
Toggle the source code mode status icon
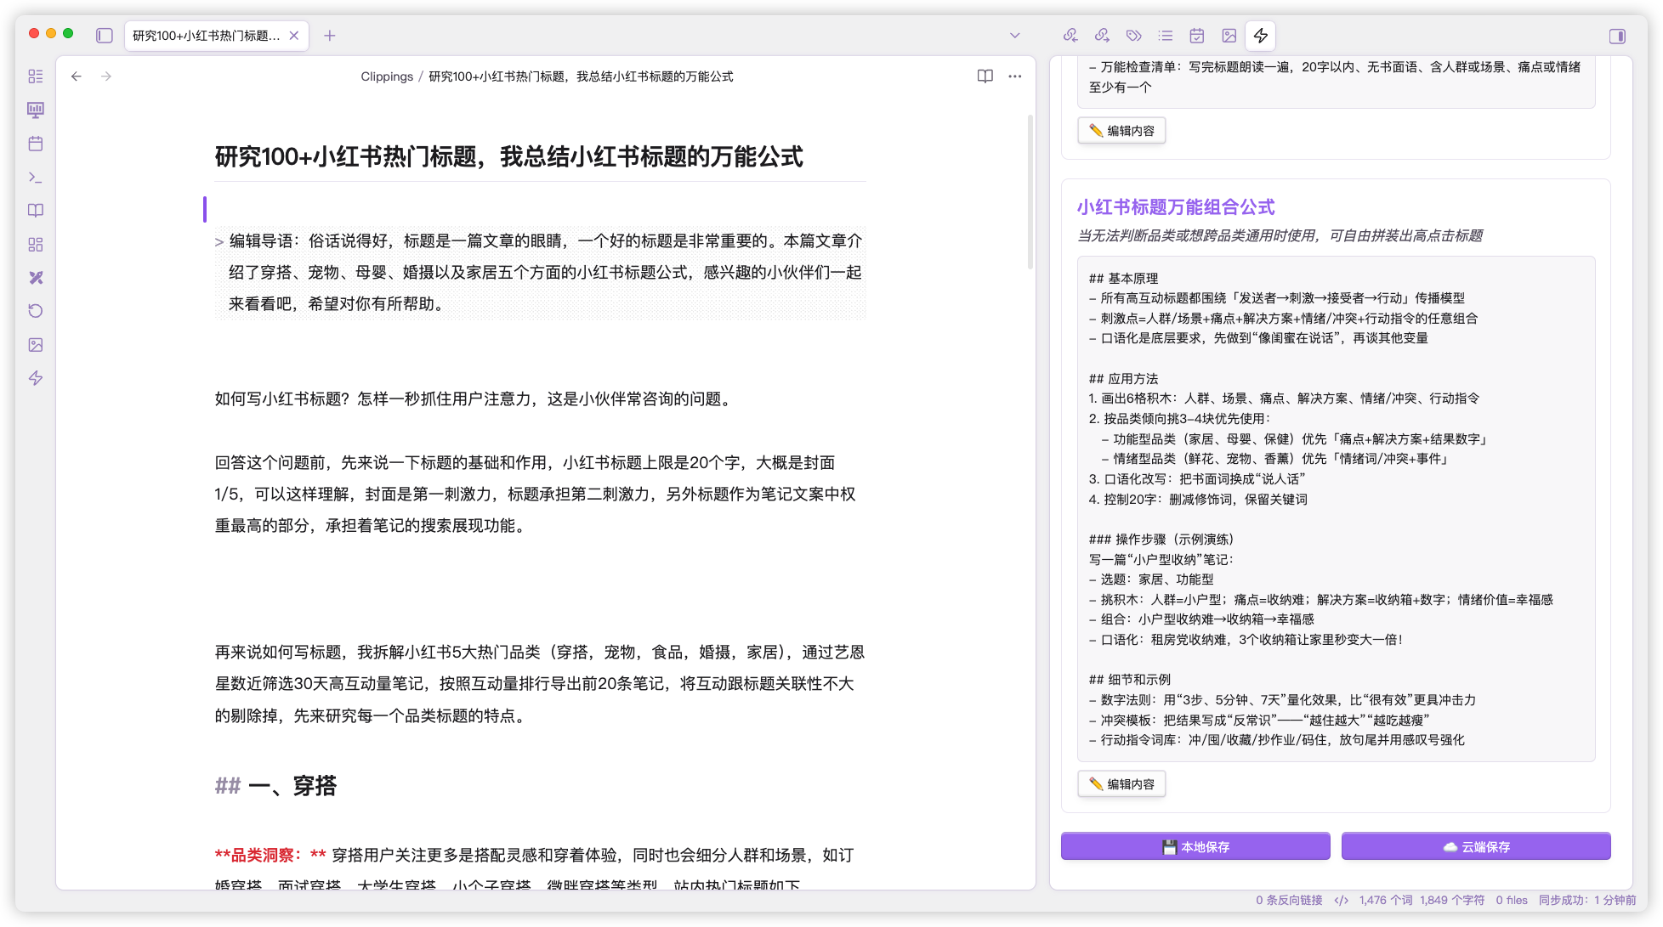pos(1342,900)
